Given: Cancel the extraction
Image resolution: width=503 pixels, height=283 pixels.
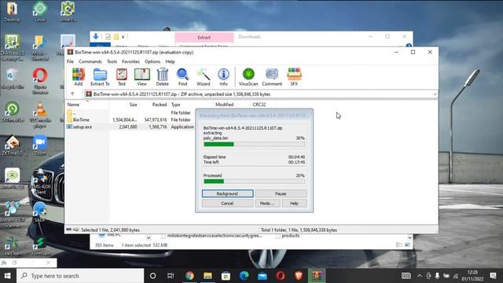Looking at the screenshot, I should coord(227,203).
